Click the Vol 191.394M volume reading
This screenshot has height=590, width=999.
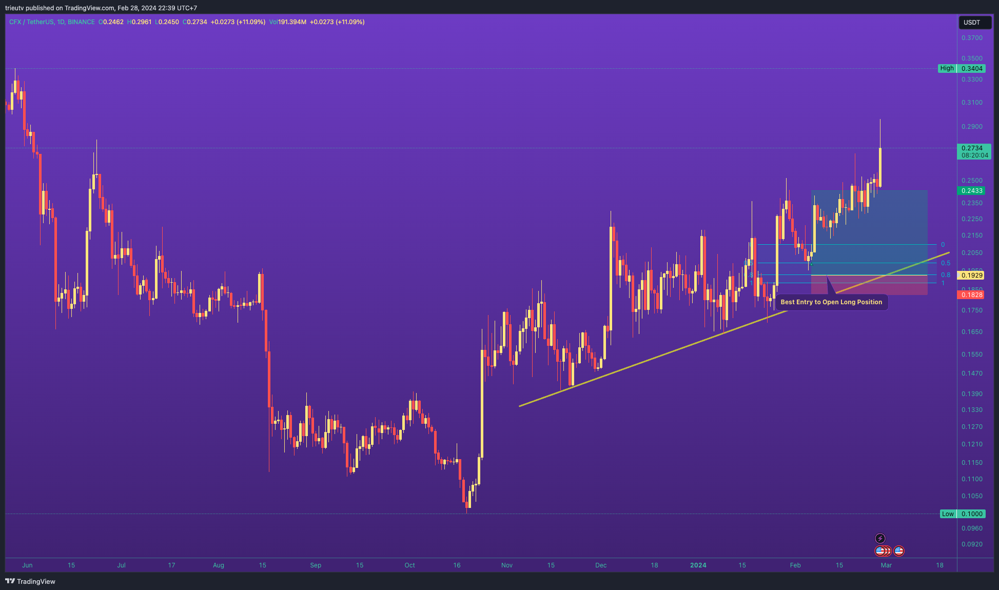click(x=287, y=22)
